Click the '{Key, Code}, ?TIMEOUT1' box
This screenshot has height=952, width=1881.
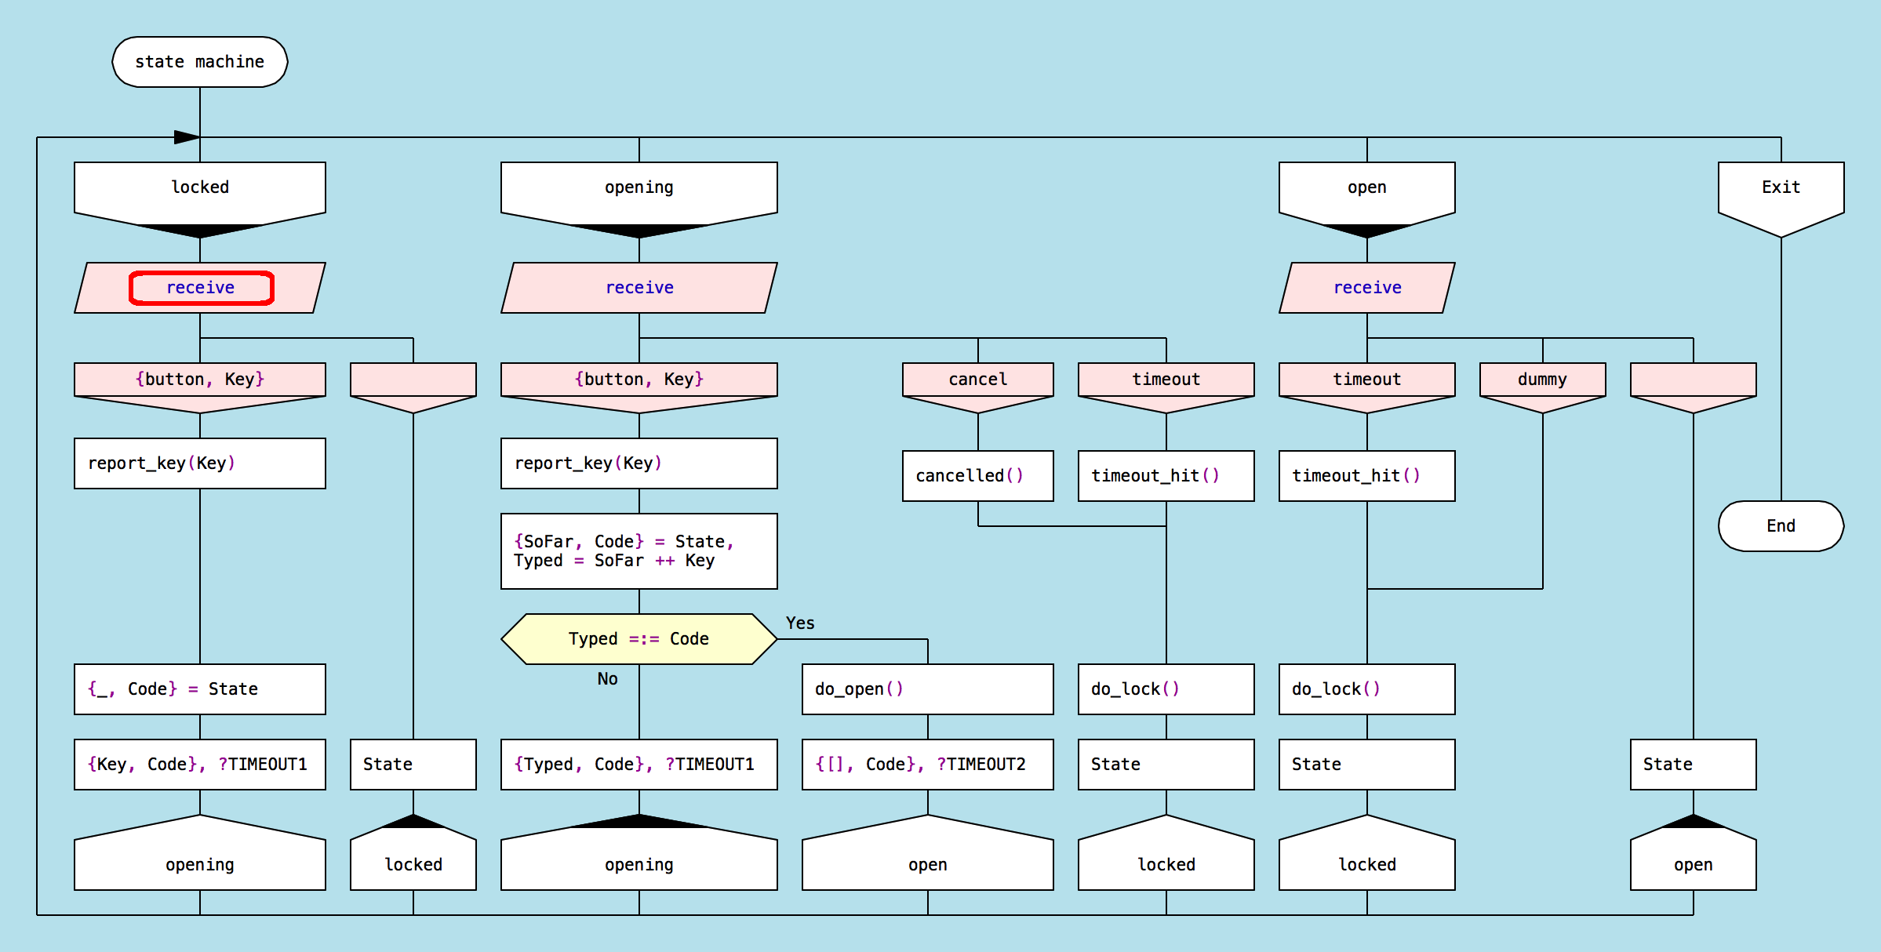click(x=199, y=764)
